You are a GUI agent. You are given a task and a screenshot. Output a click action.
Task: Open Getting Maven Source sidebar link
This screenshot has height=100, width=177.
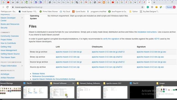[x=10, y=54]
